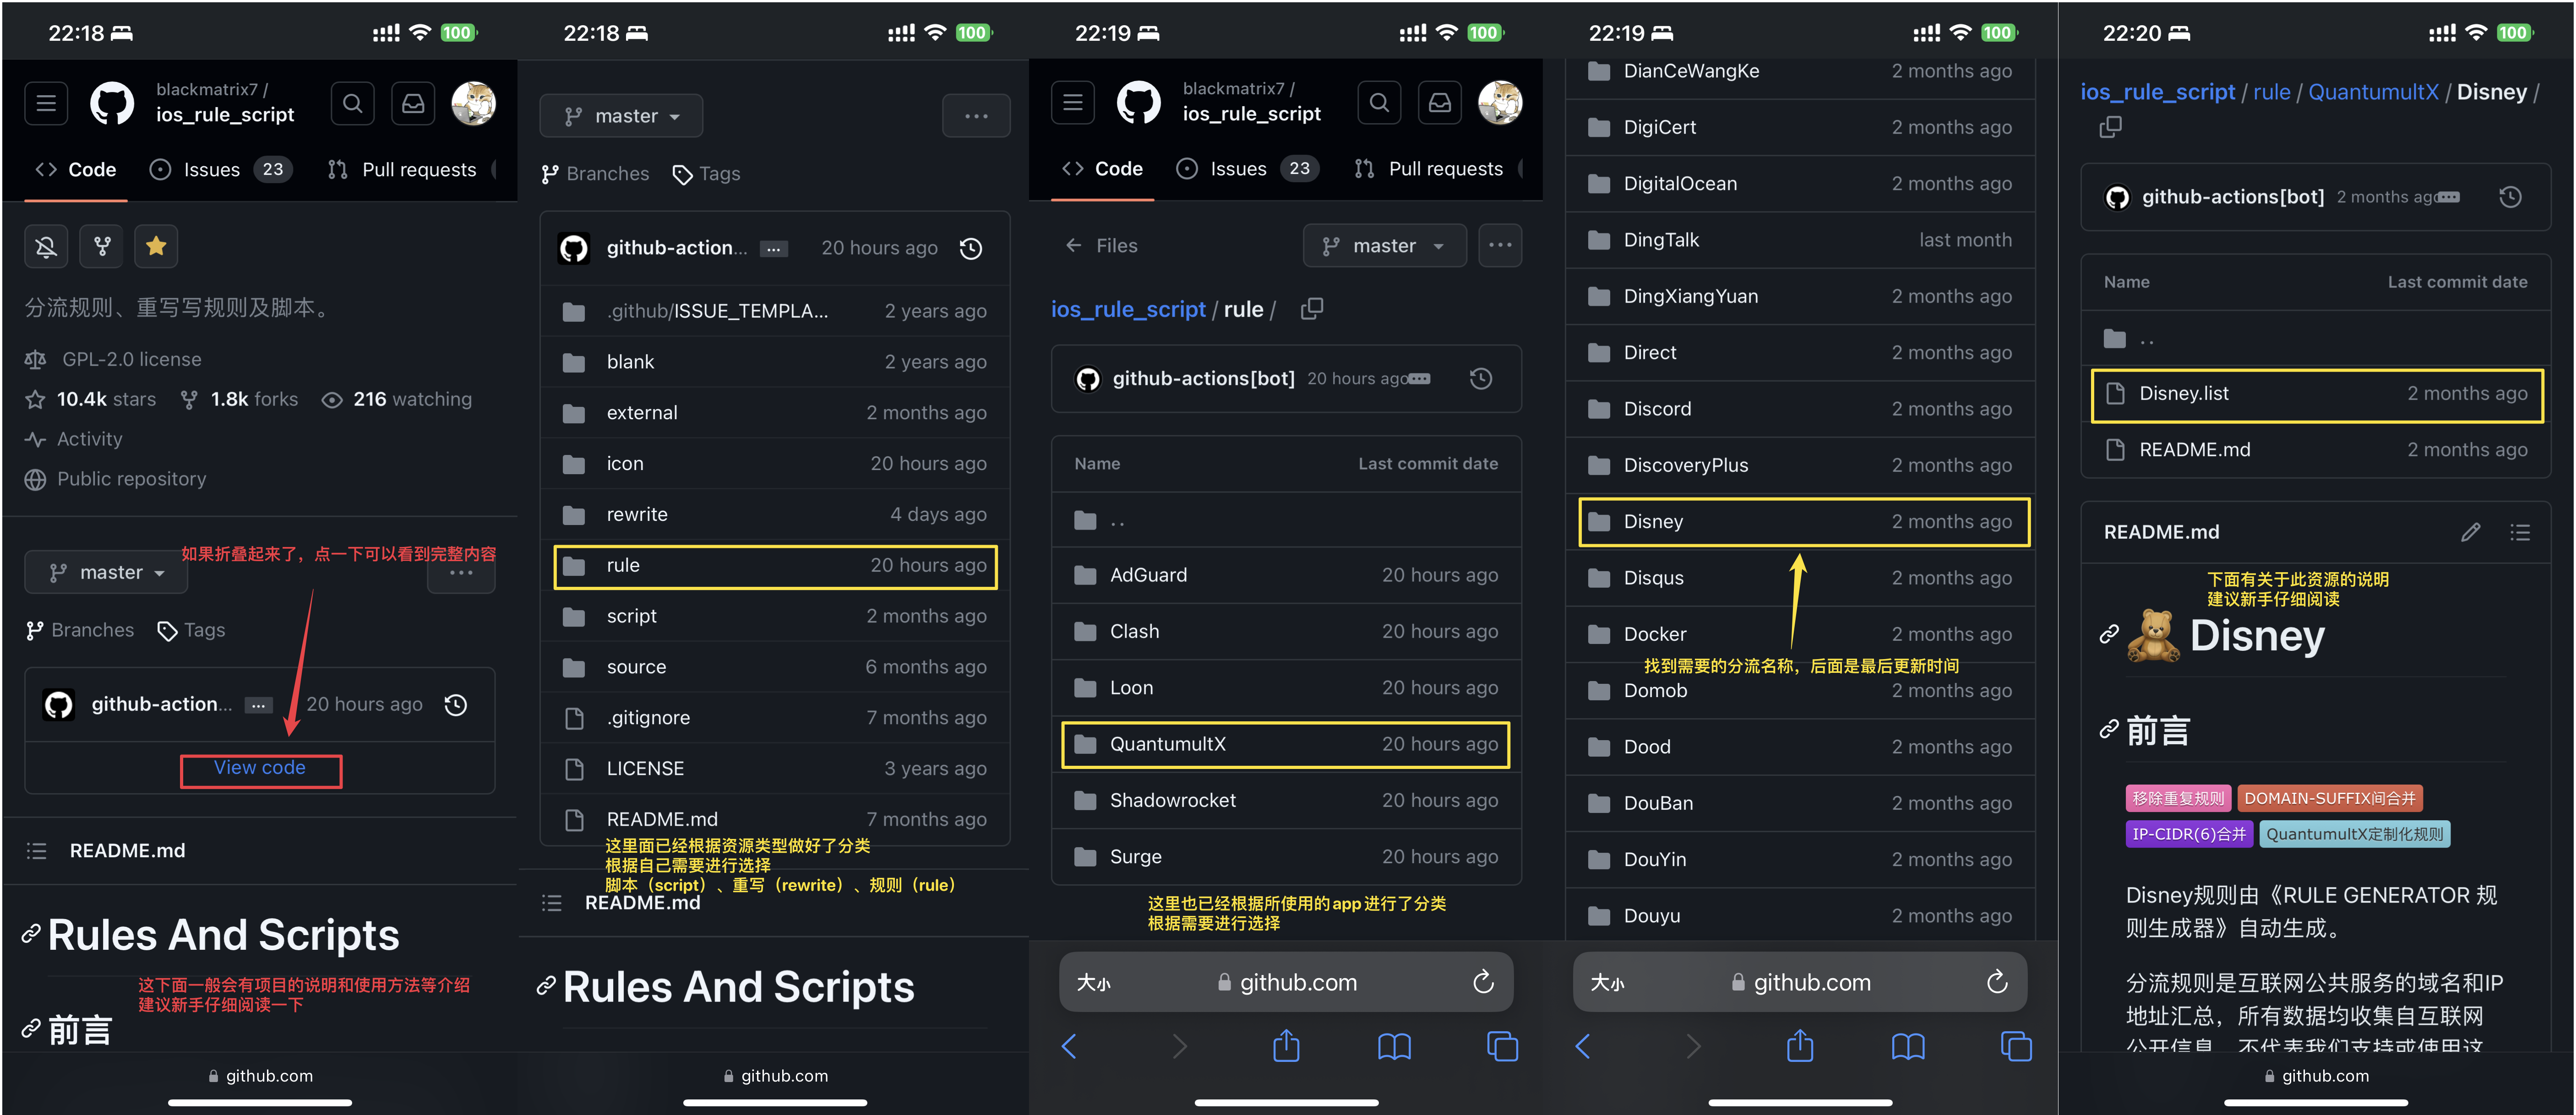Go back using the Files arrow link
This screenshot has height=1115, width=2576.
click(x=1101, y=245)
